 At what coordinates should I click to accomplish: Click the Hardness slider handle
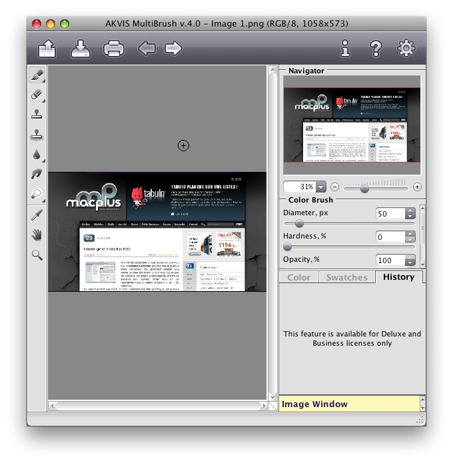click(287, 247)
